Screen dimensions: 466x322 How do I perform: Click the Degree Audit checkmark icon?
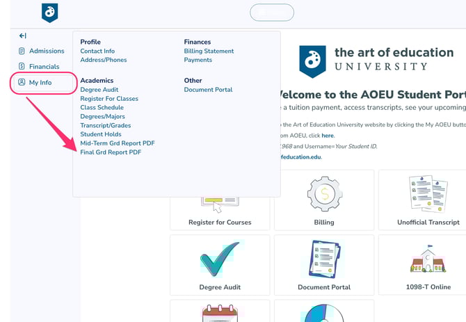pos(220,259)
